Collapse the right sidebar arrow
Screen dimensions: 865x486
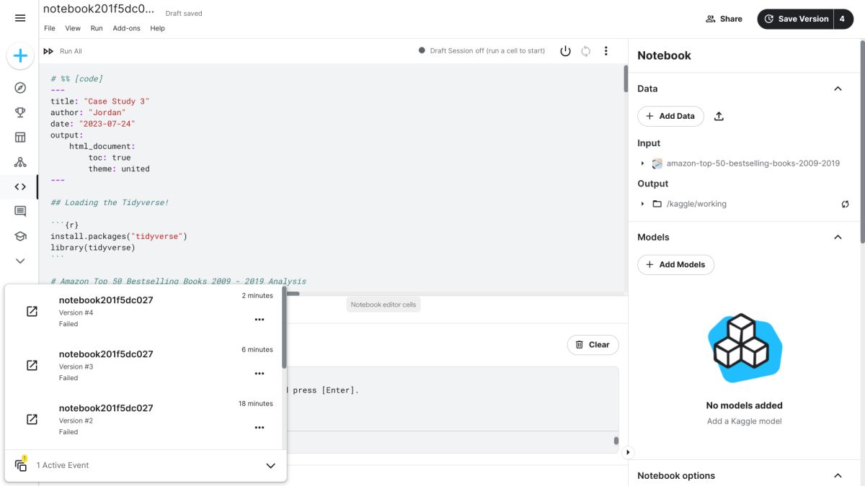click(627, 452)
